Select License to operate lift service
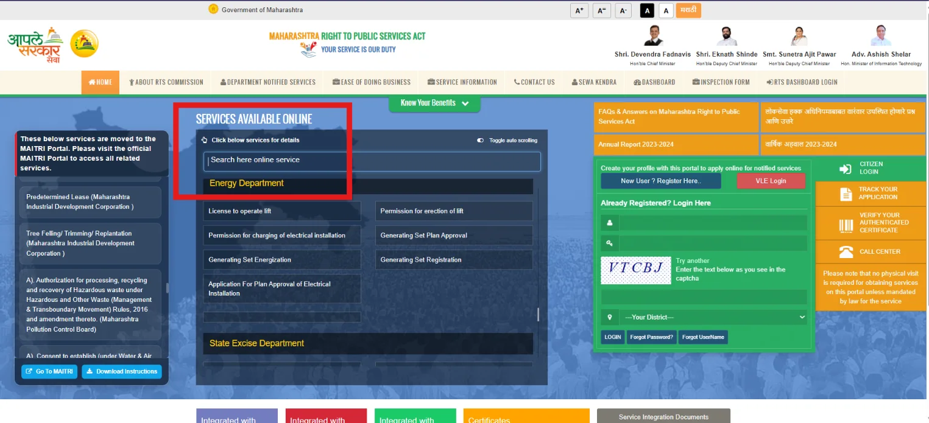The image size is (929, 423). 282,211
